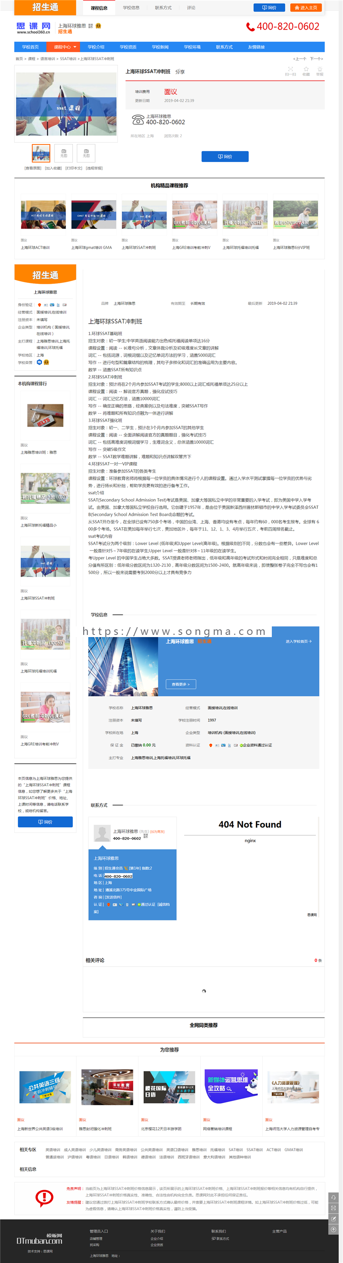This screenshot has height=1263, width=343.
Task: Click the red exclamation warning icon
Action: pos(45,1198)
